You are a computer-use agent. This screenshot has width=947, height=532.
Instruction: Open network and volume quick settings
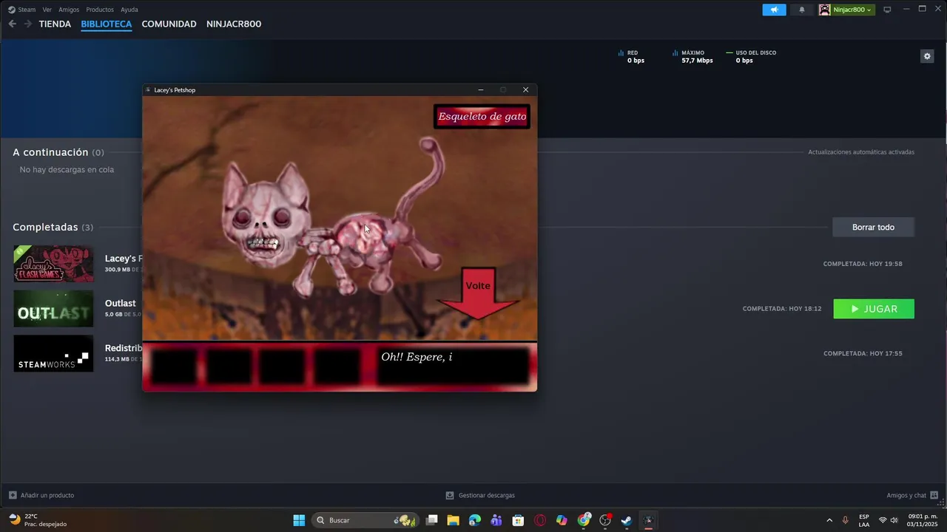pos(888,520)
